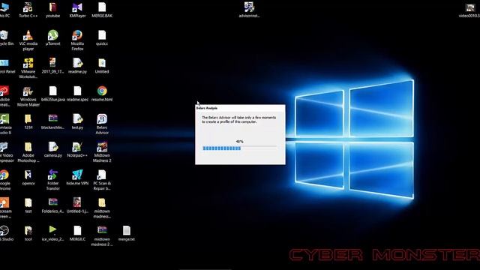Select the tool desktop icon
Screen dimensions: 480x270
(x=28, y=231)
